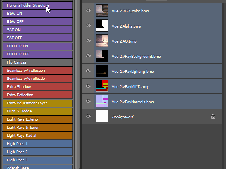Hide the Vue 2.AO.bmp layer
Viewport: 226px width, 169px height.
(x=88, y=41)
